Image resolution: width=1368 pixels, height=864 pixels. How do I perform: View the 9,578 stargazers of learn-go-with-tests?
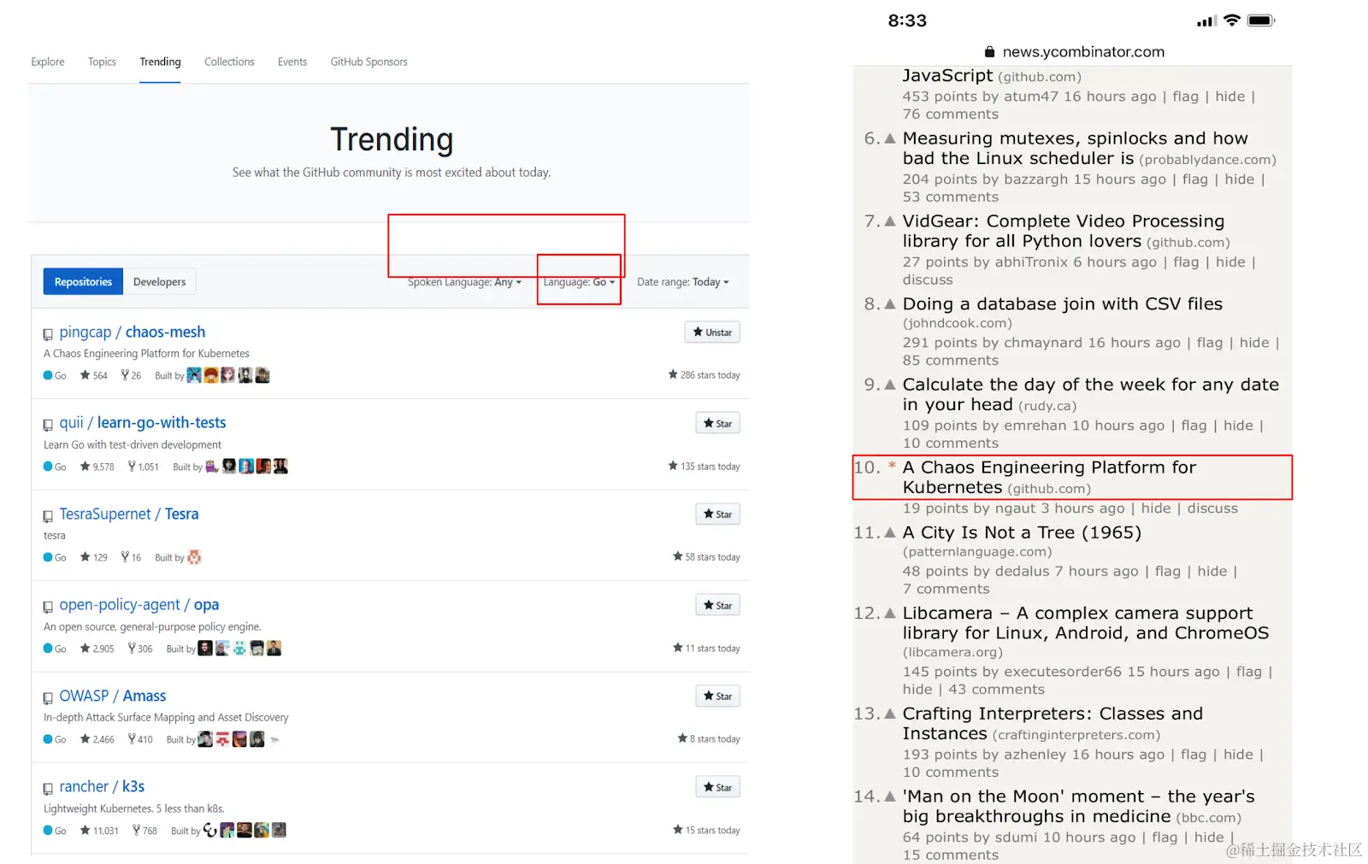pos(97,467)
